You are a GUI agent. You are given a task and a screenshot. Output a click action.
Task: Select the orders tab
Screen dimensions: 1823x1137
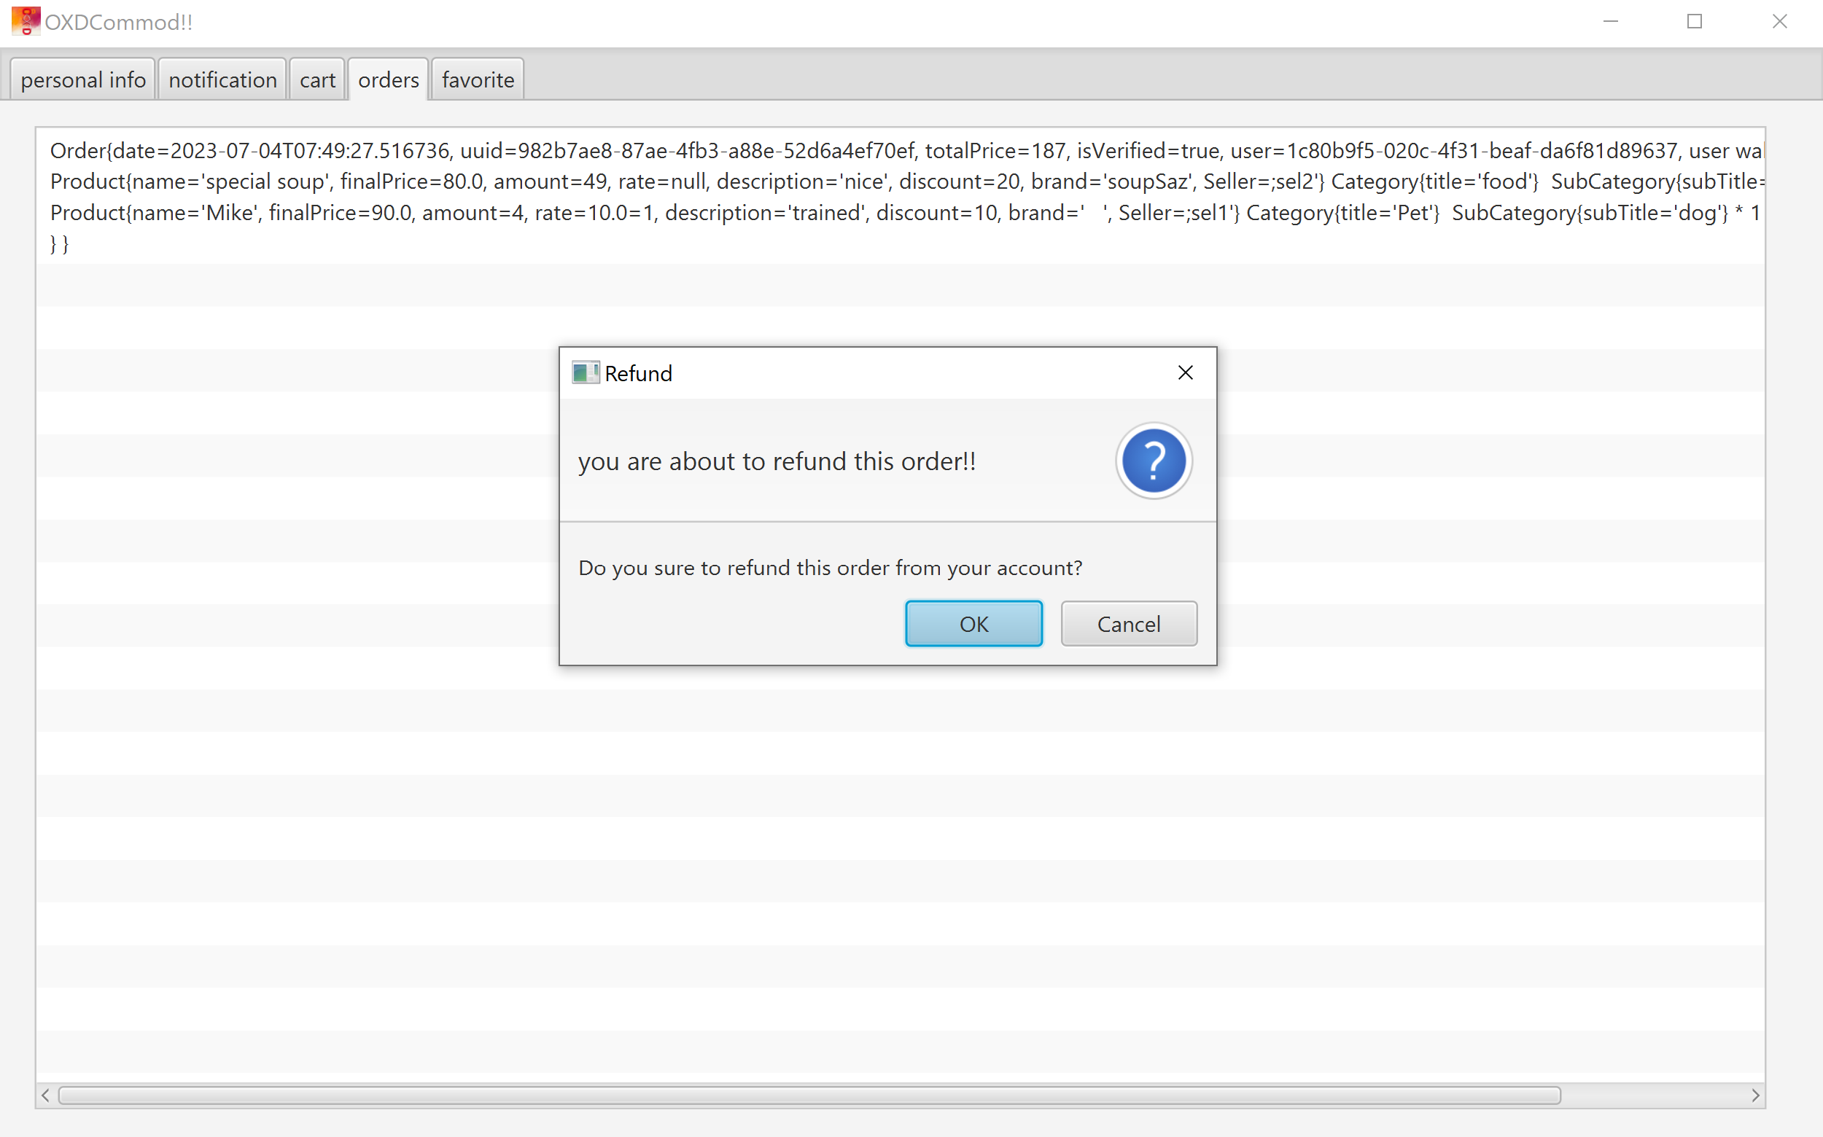388,79
